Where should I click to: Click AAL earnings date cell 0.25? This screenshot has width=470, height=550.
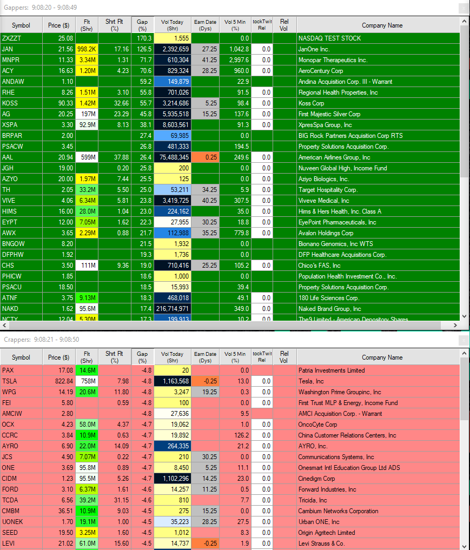click(205, 157)
